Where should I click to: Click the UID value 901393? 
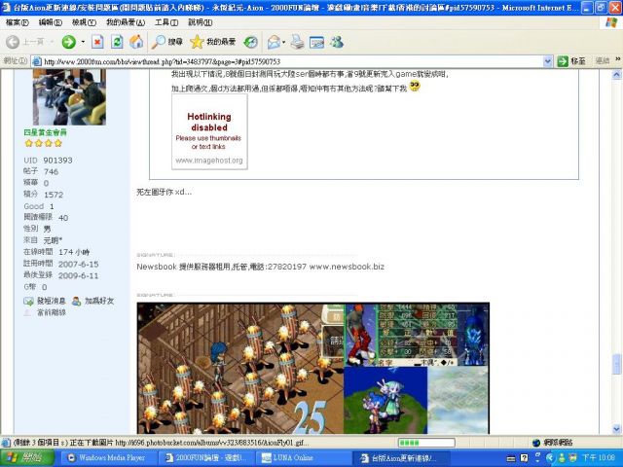tap(57, 161)
